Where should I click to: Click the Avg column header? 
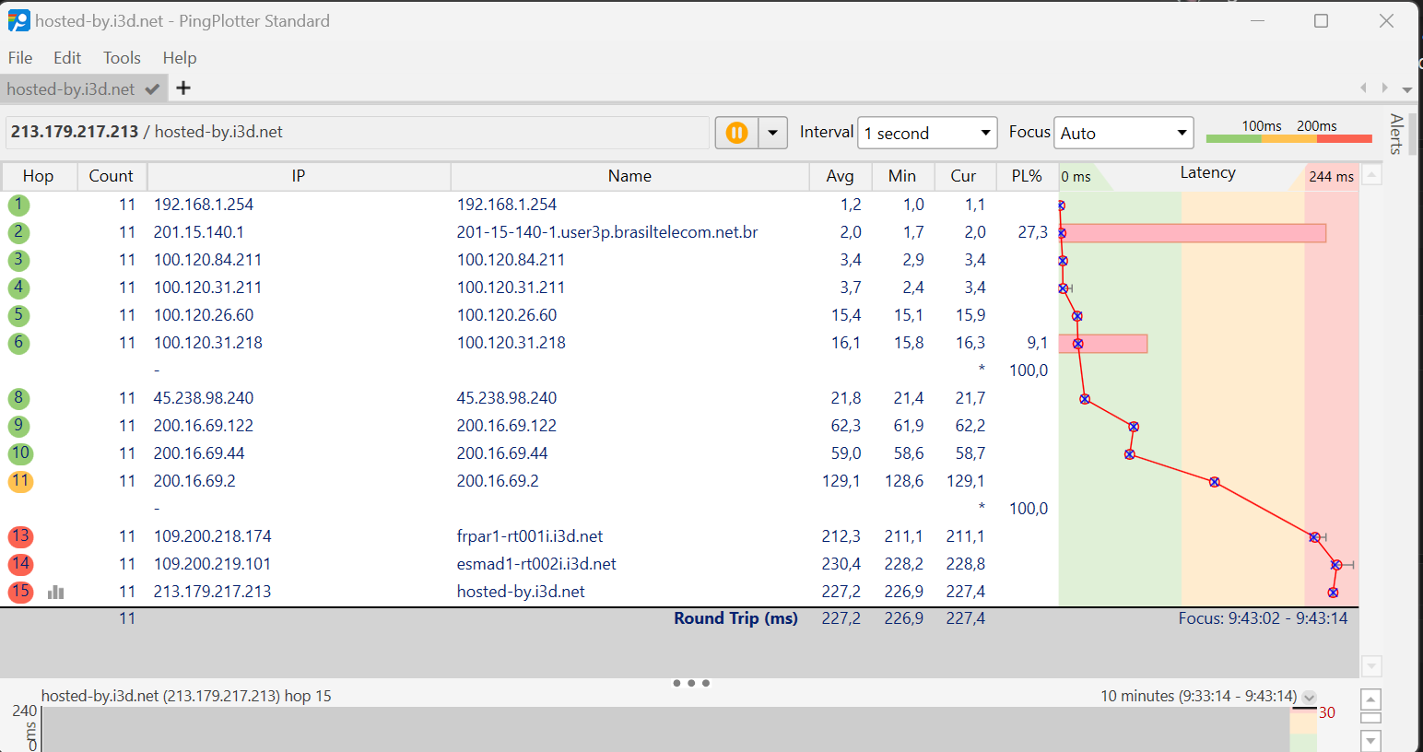pyautogui.click(x=840, y=176)
